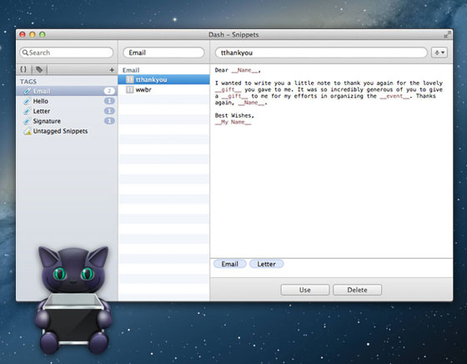Select the Signature tag

pyautogui.click(x=67, y=121)
